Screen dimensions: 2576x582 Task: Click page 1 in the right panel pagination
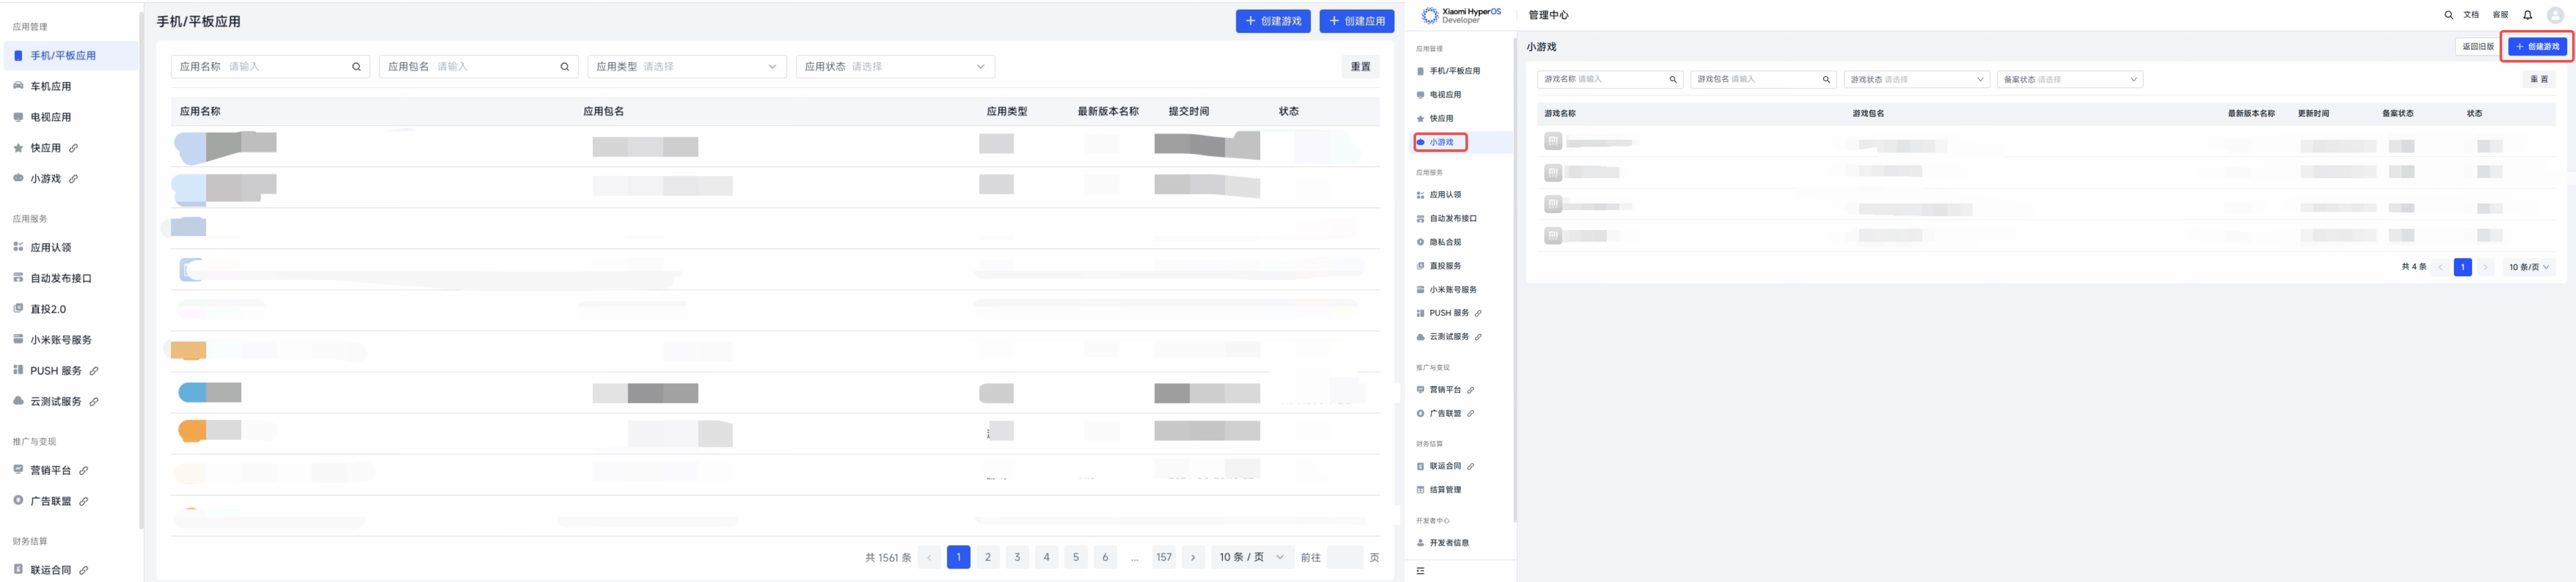pyautogui.click(x=2463, y=267)
